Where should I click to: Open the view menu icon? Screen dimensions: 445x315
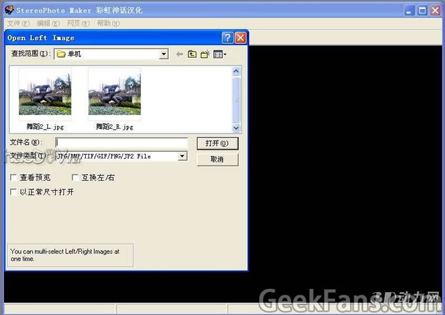[220, 54]
